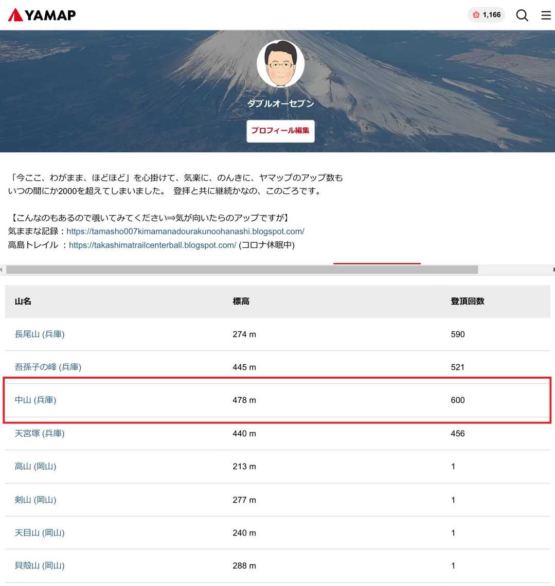Click the 登頂回数 column header

468,301
